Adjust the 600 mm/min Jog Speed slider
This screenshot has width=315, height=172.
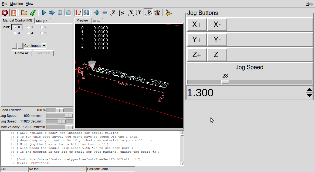60,116
